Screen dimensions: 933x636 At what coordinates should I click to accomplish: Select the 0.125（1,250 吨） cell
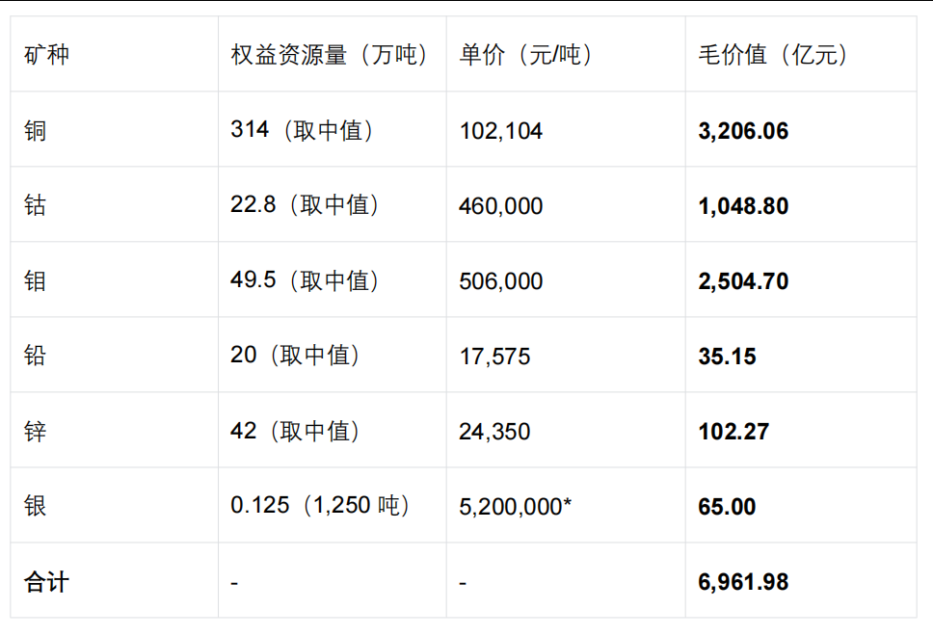tap(320, 506)
